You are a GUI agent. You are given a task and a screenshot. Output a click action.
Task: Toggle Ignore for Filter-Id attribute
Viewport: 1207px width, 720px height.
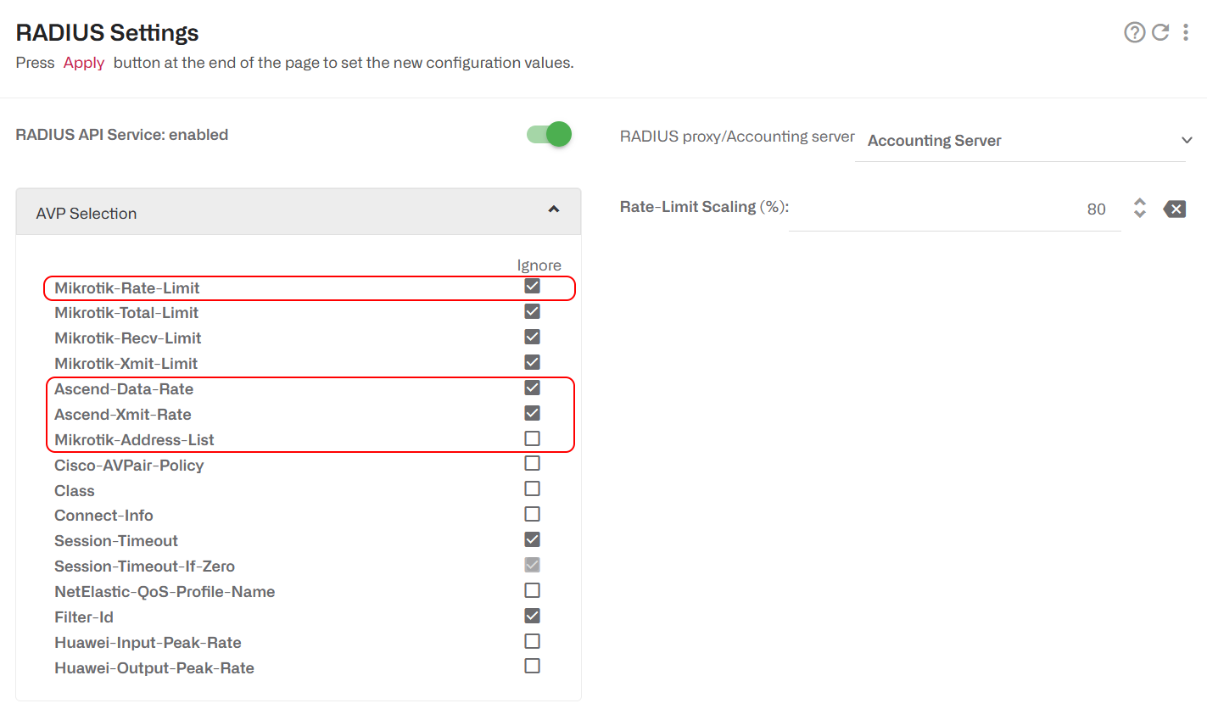click(x=532, y=616)
